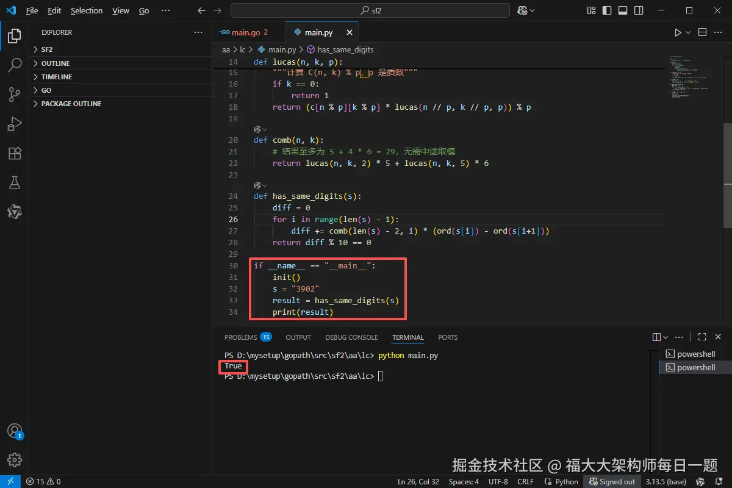The height and width of the screenshot is (488, 732).
Task: Click the split terminal icon
Action: [x=656, y=337]
